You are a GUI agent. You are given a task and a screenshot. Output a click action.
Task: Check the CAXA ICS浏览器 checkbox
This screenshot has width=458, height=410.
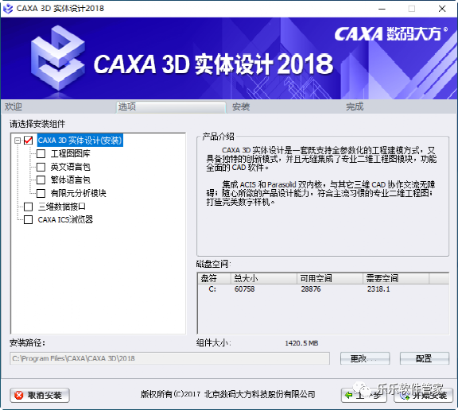coord(28,219)
